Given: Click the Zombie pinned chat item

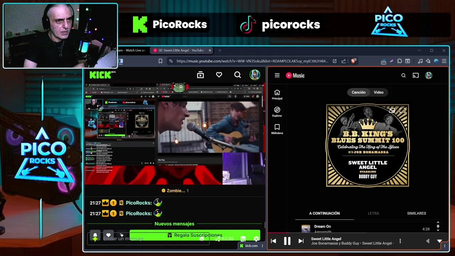Looking at the screenshot, I should [x=175, y=191].
